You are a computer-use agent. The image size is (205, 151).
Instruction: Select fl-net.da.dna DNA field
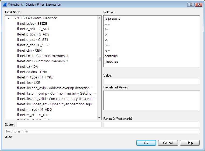pos(32,72)
